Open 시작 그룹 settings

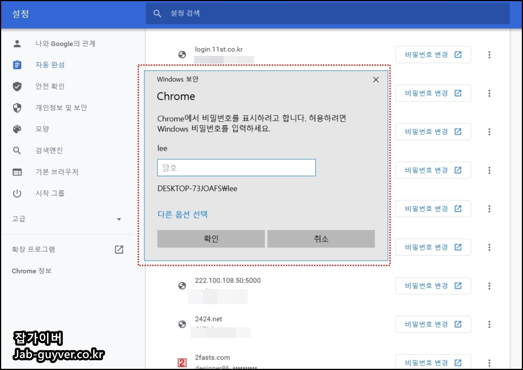50,193
